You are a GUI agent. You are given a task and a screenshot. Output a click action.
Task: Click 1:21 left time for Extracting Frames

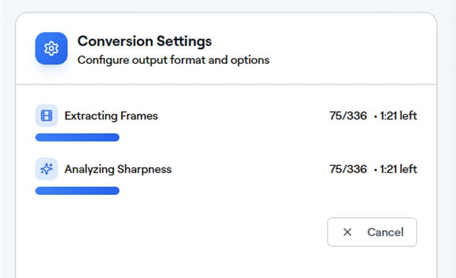click(398, 116)
